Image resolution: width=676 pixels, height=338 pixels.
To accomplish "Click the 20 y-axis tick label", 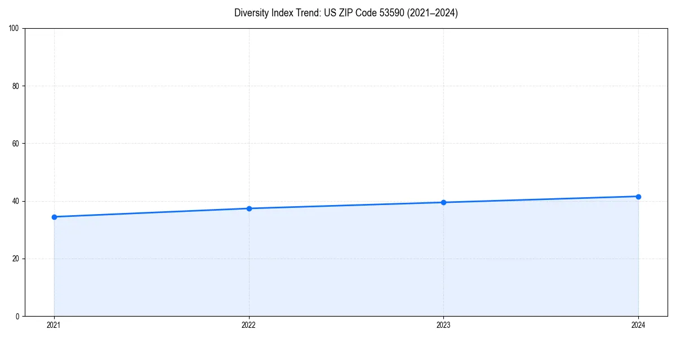I will [x=15, y=259].
